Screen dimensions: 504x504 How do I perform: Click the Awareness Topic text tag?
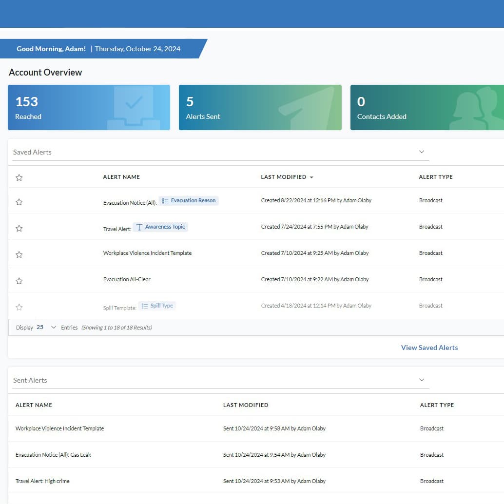[160, 227]
